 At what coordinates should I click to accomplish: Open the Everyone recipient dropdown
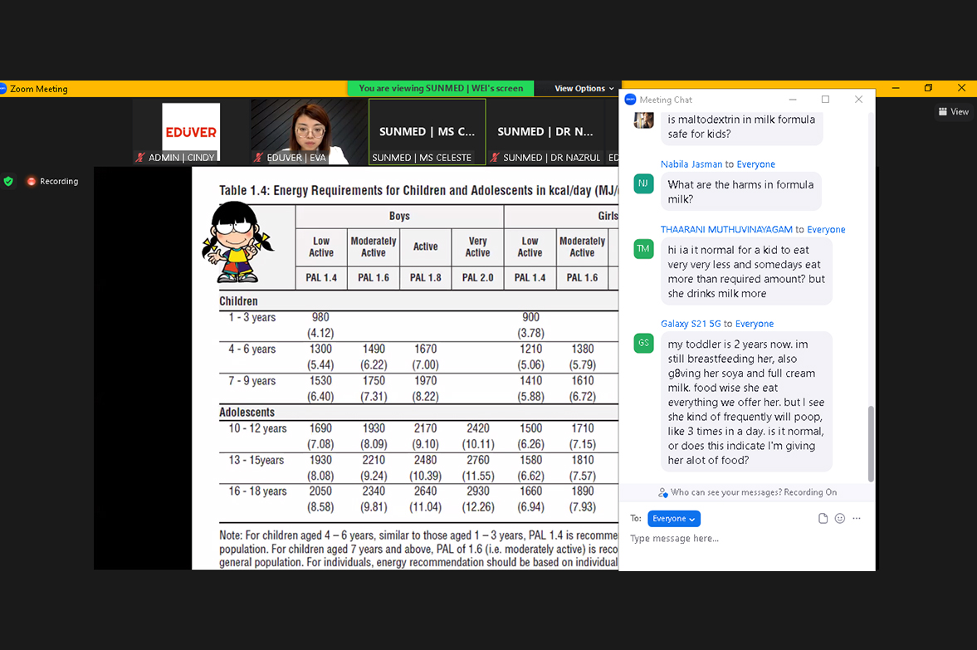click(x=673, y=519)
